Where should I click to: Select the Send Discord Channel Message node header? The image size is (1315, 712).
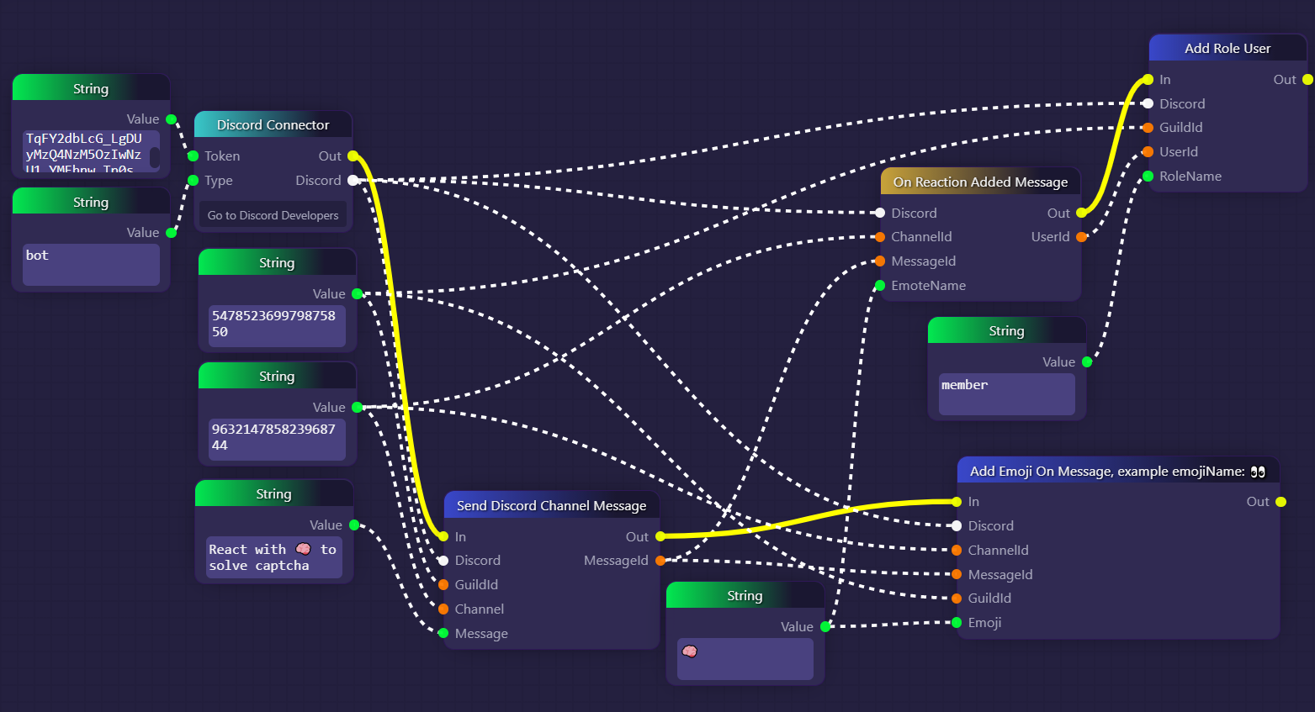551,505
